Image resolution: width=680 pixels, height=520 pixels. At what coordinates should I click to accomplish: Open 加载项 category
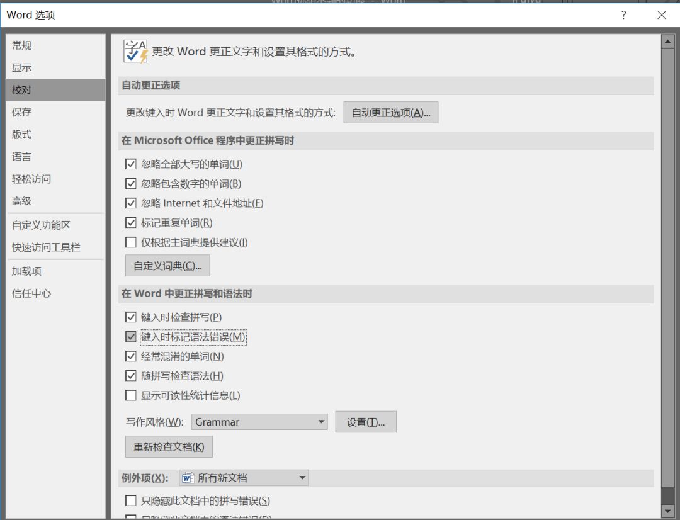pyautogui.click(x=55, y=271)
